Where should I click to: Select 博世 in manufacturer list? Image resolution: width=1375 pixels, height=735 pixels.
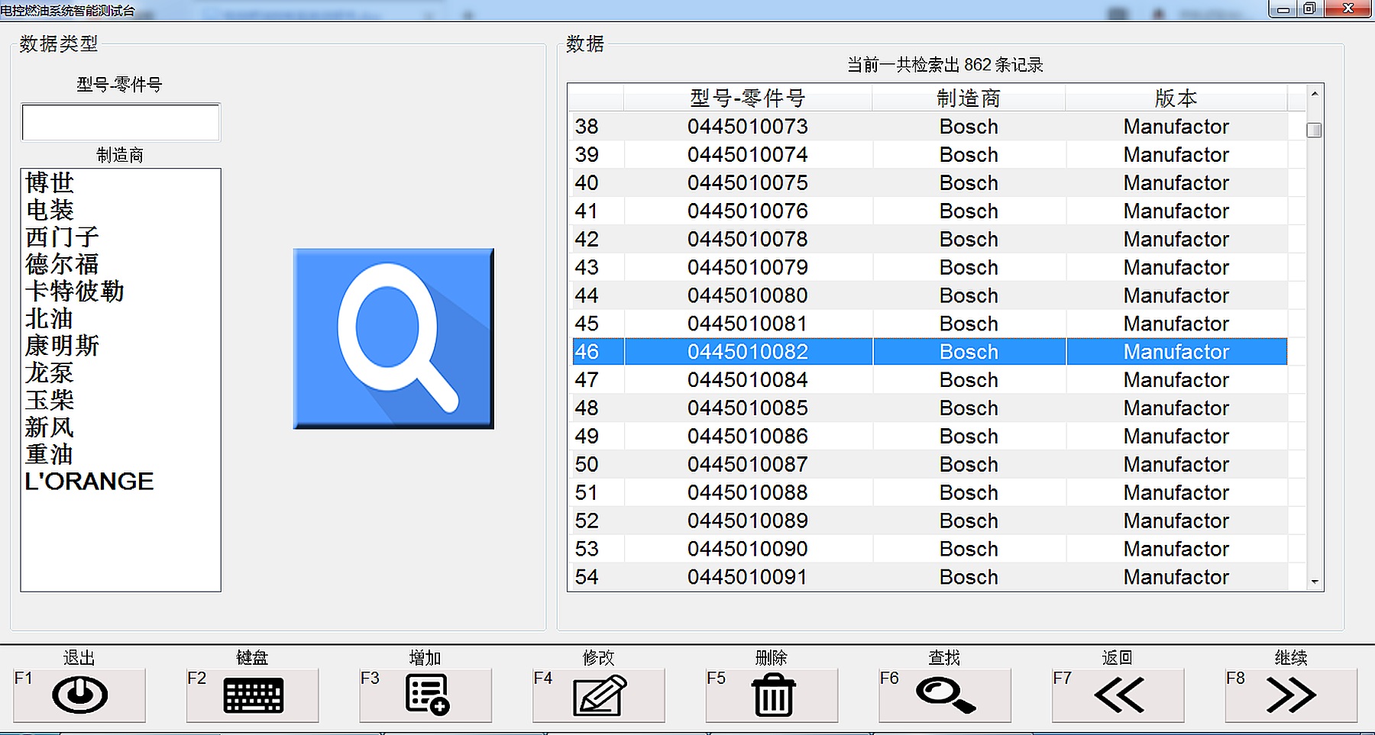pyautogui.click(x=50, y=183)
